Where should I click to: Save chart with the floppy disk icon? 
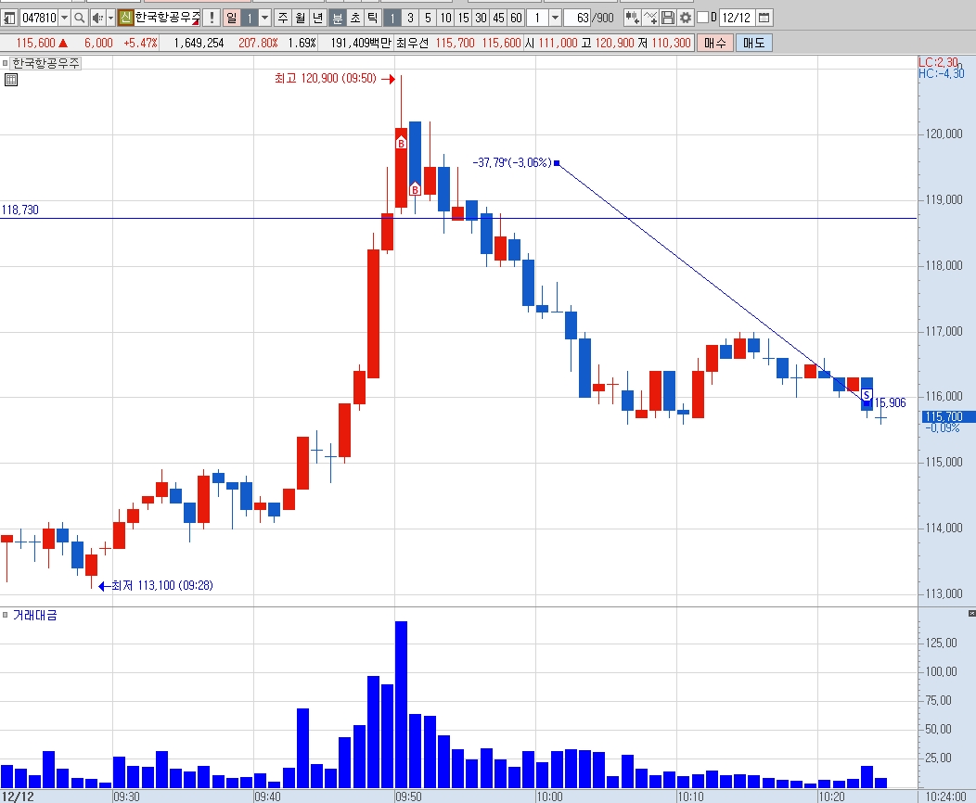pyautogui.click(x=668, y=18)
